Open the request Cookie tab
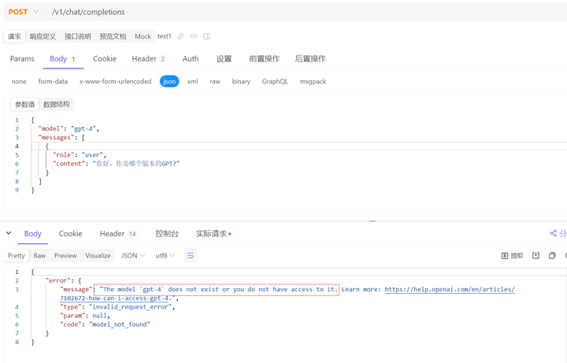This screenshot has width=567, height=363. (x=105, y=58)
